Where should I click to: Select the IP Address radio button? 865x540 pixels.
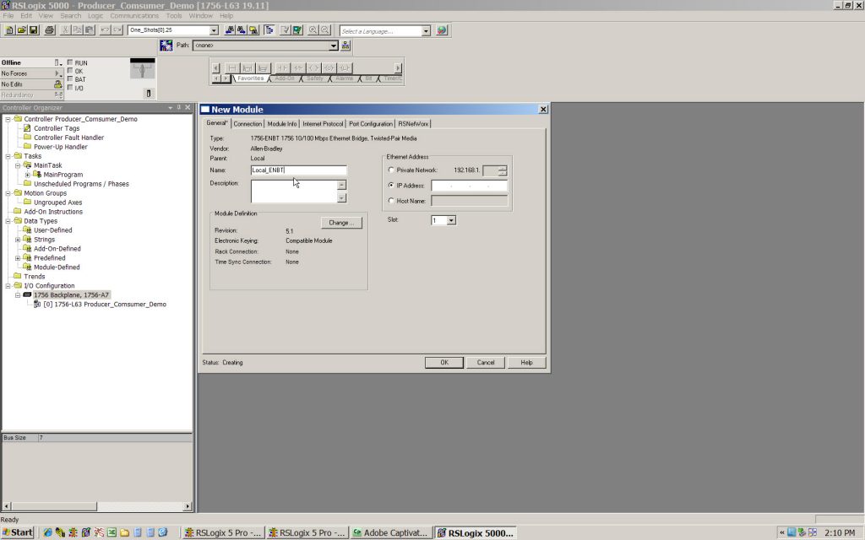click(x=391, y=186)
